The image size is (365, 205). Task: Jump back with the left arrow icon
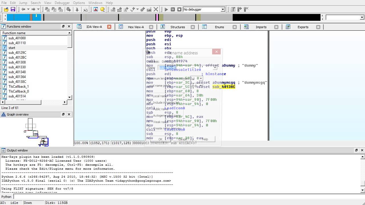(23, 9)
